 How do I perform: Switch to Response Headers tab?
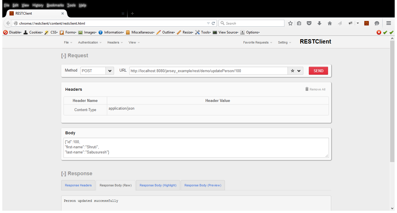coord(78,185)
